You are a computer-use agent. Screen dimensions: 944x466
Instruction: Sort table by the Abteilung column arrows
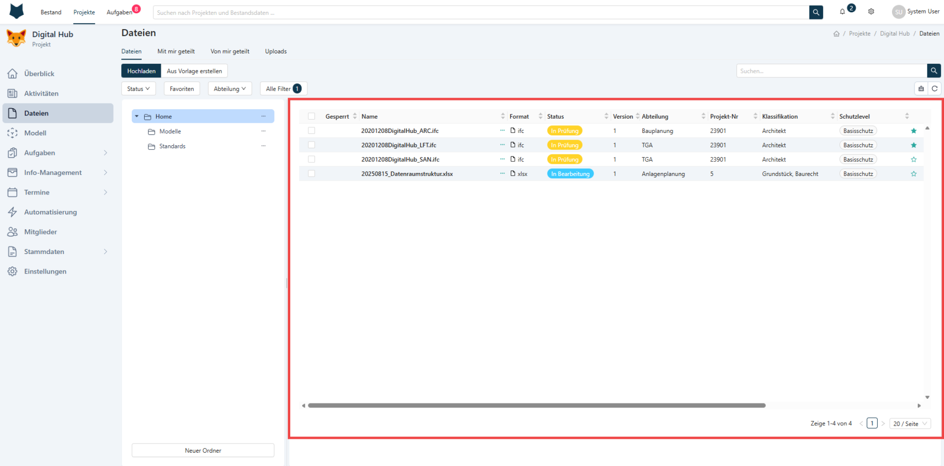tap(703, 116)
